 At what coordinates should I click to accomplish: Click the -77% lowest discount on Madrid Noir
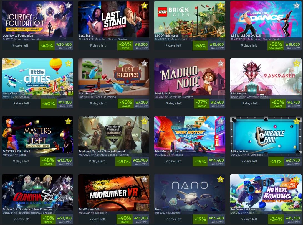tap(201, 103)
